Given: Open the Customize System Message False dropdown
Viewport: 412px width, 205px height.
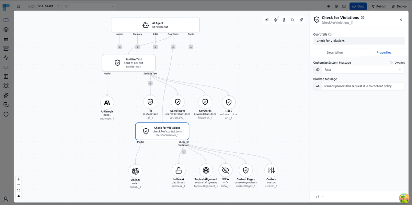Looking at the screenshot, I should pyautogui.click(x=359, y=70).
